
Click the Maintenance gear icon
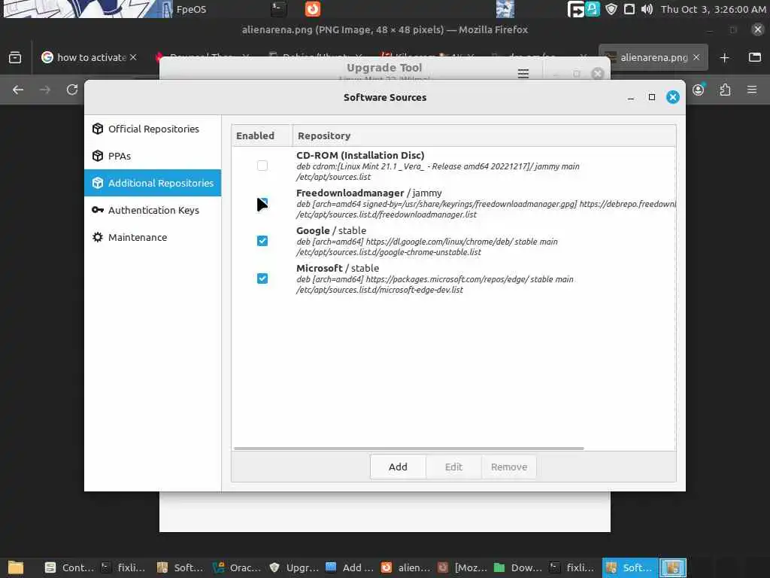pyautogui.click(x=98, y=237)
